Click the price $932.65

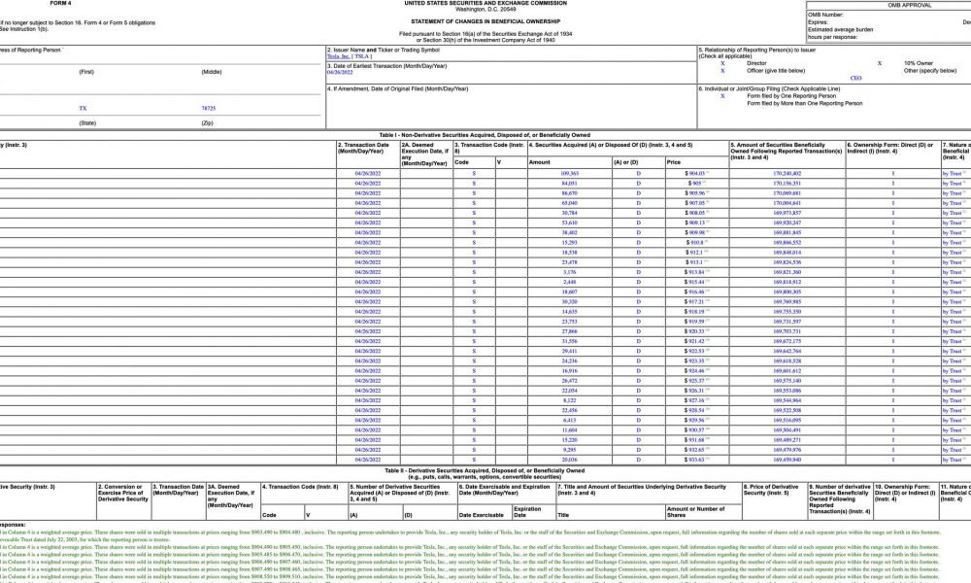[695, 450]
